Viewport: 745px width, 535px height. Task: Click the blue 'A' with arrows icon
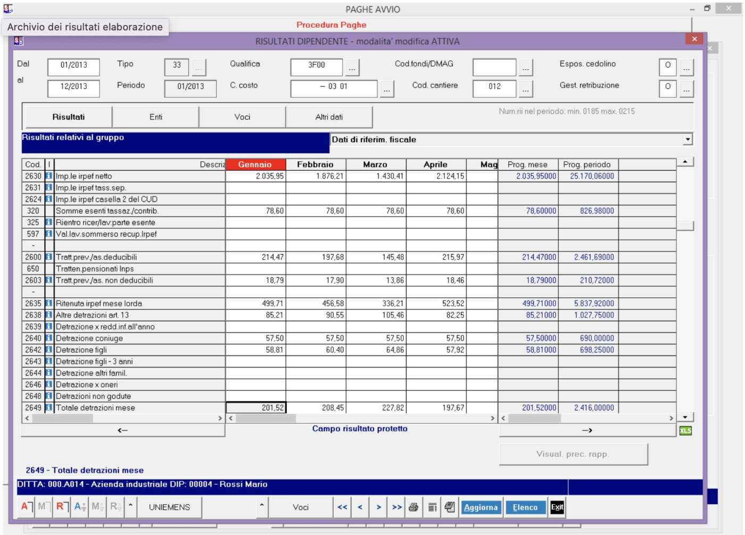click(80, 507)
